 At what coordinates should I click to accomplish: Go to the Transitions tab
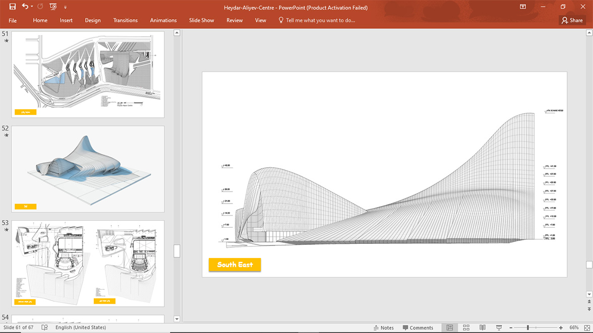tap(125, 21)
